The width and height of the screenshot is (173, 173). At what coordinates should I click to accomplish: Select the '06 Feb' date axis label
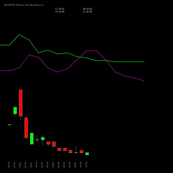[x=70, y=165]
